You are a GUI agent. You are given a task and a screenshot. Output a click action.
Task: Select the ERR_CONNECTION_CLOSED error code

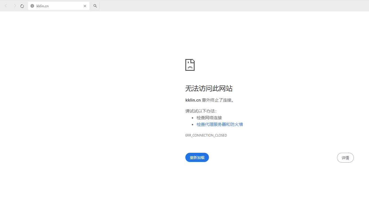(x=206, y=135)
